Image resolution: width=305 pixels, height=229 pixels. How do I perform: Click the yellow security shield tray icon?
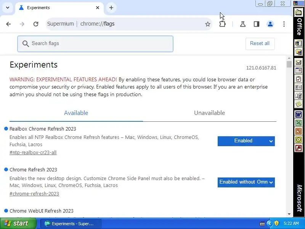pos(276,223)
